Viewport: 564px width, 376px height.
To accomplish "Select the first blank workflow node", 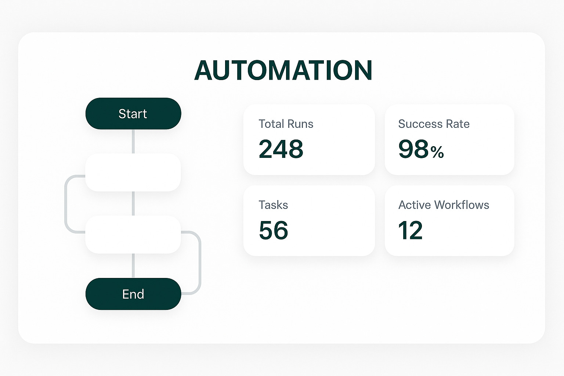I will tap(133, 173).
